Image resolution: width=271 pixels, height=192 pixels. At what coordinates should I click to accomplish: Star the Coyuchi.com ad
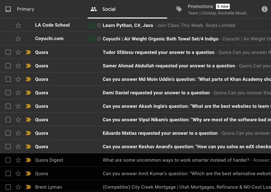pyautogui.click(x=18, y=39)
